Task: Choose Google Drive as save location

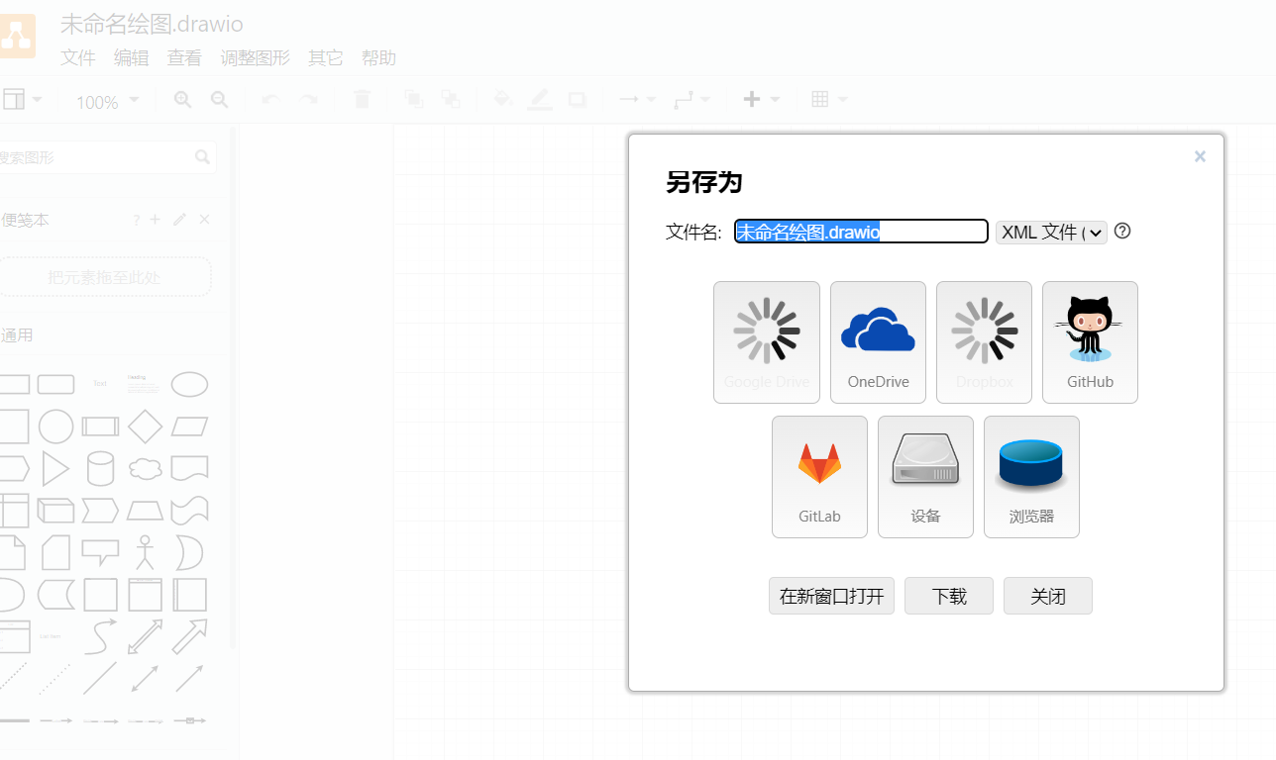Action: pos(767,342)
